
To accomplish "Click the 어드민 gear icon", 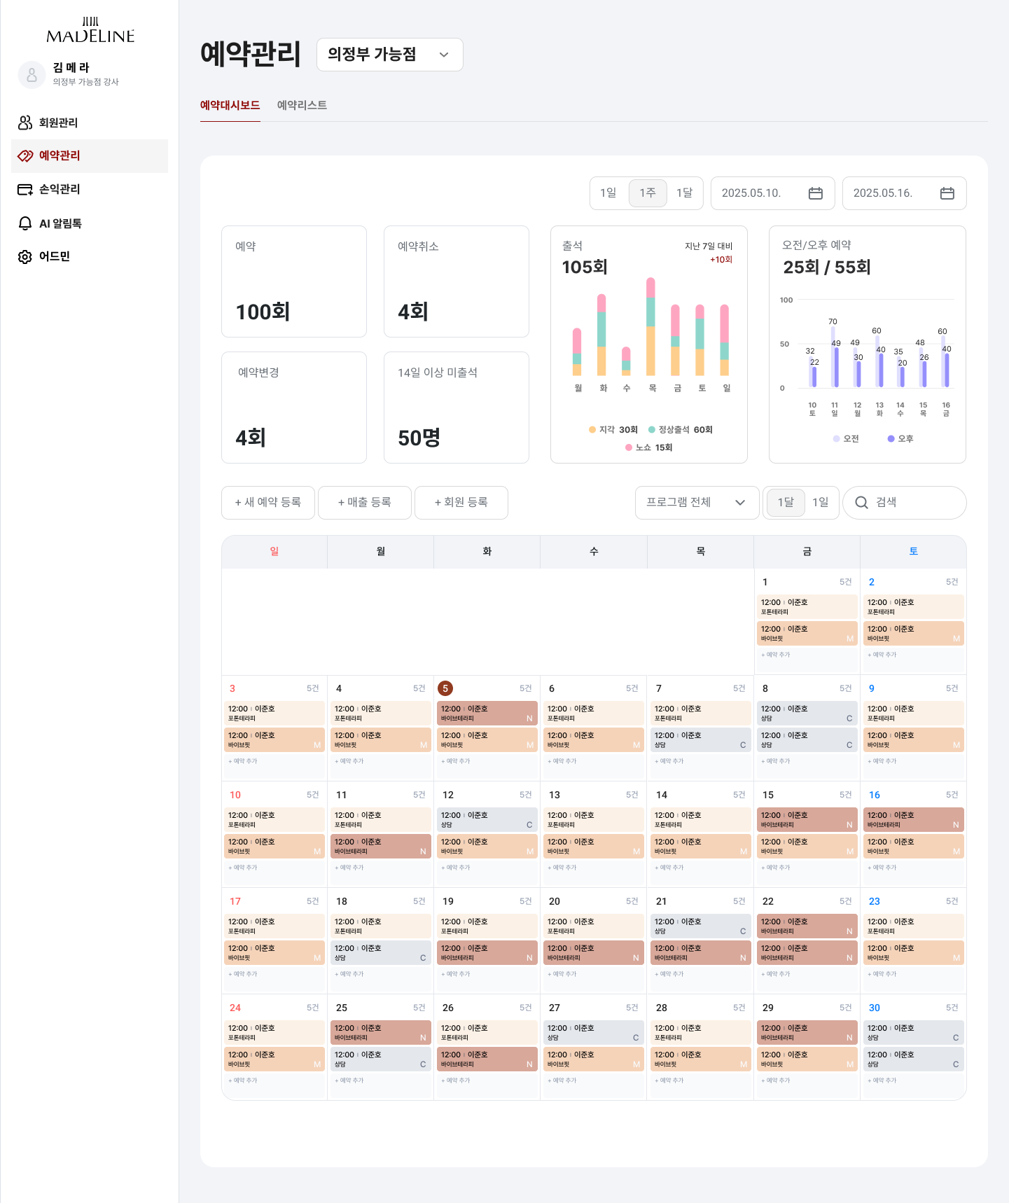I will (x=25, y=256).
